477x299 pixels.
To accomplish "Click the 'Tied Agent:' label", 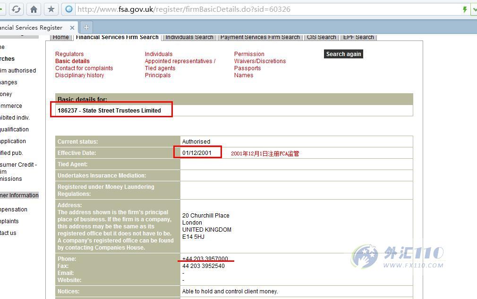I will (x=72, y=164).
